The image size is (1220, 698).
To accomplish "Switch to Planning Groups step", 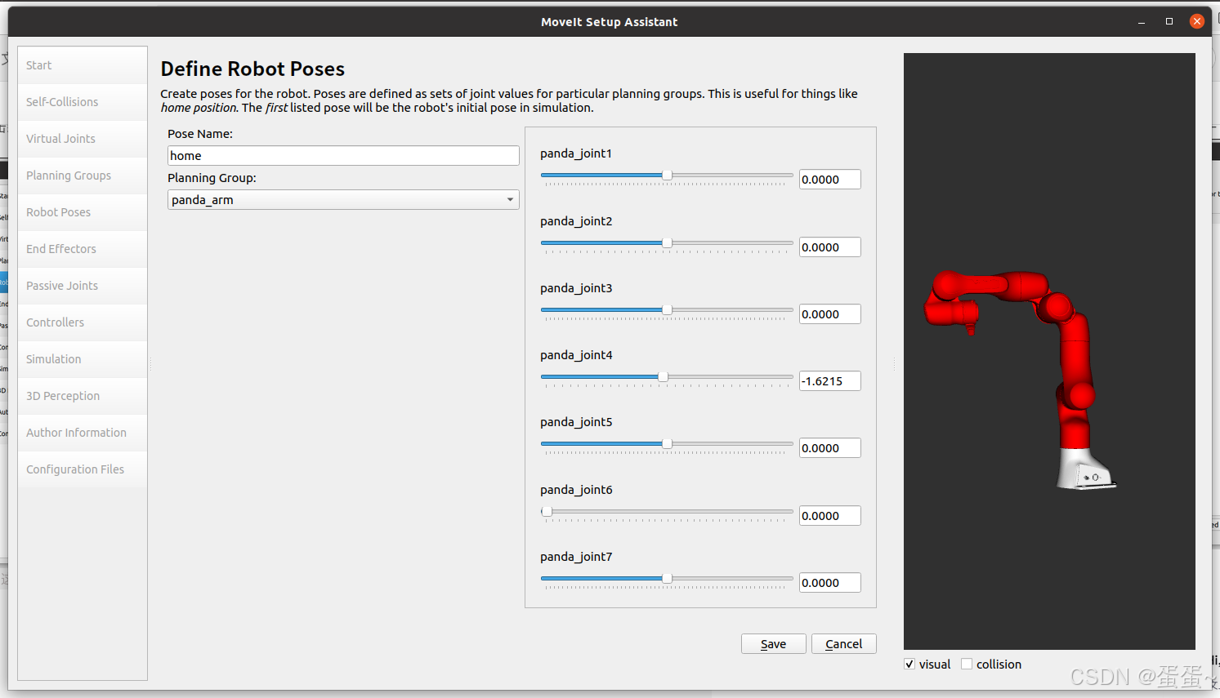I will coord(83,176).
